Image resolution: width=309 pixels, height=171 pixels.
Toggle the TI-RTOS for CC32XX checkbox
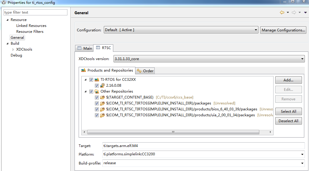(91, 80)
